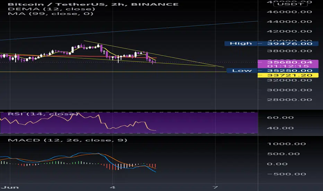The image size is (323, 191).
Task: Click the Jun date on time axis
Action: tap(10, 187)
